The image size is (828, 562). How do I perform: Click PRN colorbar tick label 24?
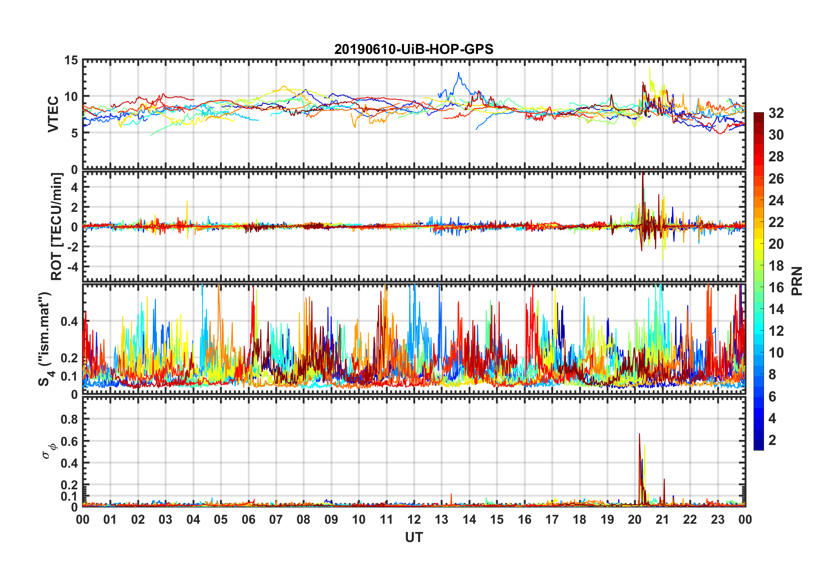tap(776, 200)
